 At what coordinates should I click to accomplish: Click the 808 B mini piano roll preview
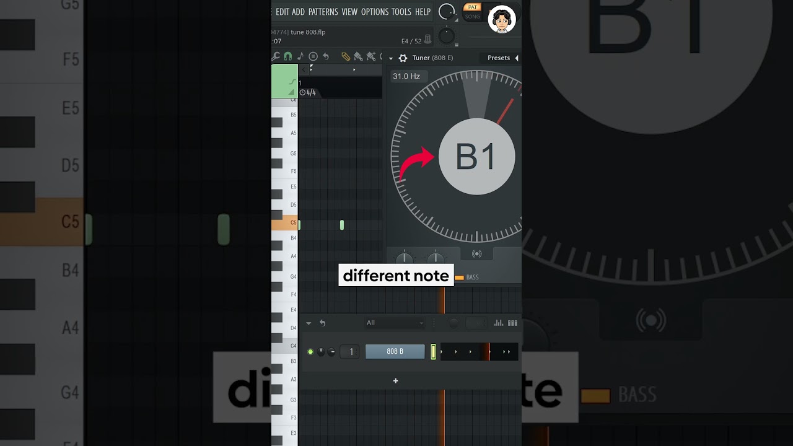[479, 352]
